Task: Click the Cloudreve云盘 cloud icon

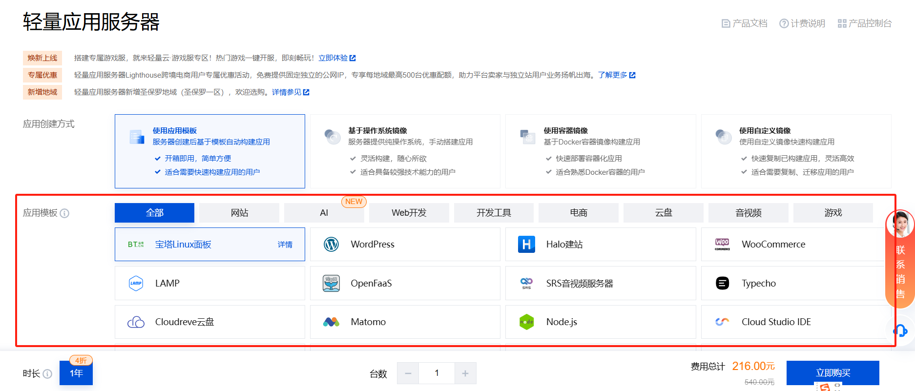Action: click(x=136, y=322)
